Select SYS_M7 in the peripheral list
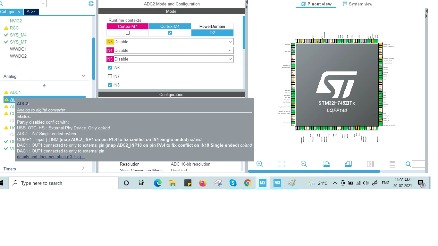 (18, 42)
